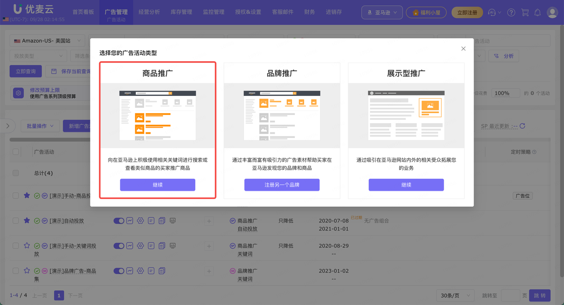Star the 手动-关键词投放 campaign
The width and height of the screenshot is (564, 305).
click(x=27, y=246)
